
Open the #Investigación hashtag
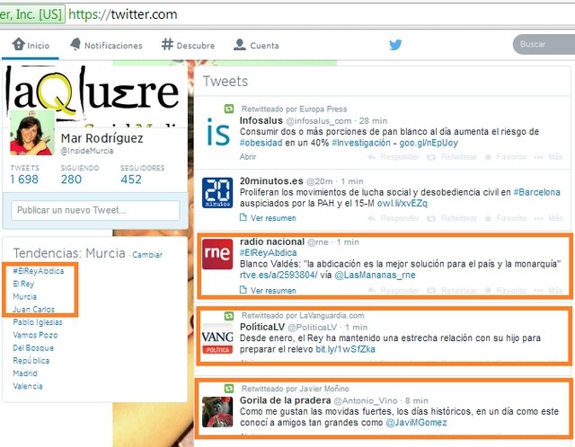(x=361, y=143)
